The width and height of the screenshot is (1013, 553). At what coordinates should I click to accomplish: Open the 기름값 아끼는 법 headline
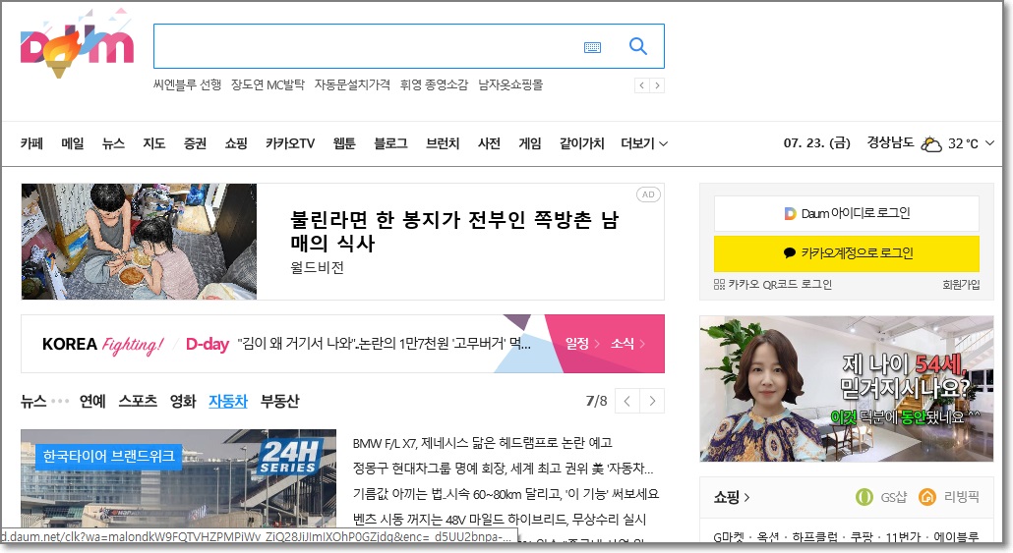coord(506,494)
